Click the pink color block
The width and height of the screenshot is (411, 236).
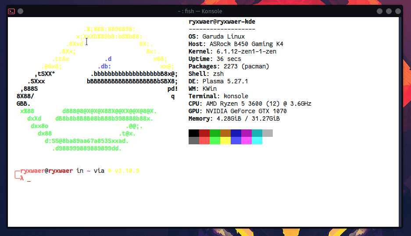[247, 140]
